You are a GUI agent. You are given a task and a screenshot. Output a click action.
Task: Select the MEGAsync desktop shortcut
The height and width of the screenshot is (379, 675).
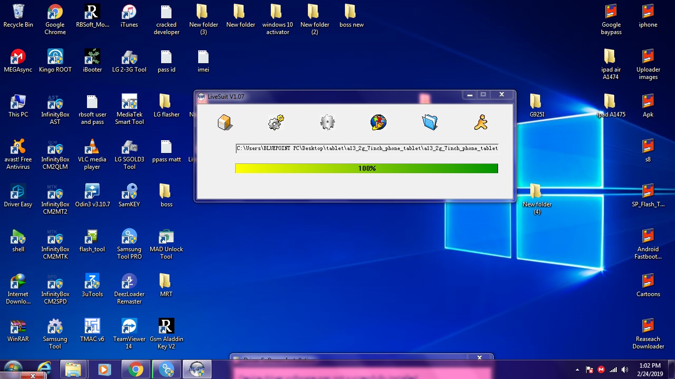point(18,61)
